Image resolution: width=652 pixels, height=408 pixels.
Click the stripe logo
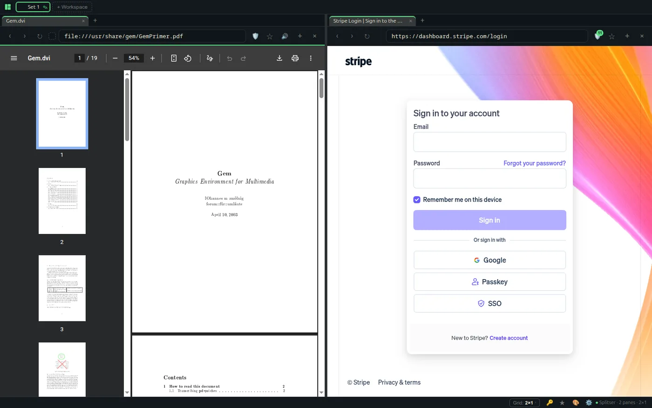pos(358,61)
